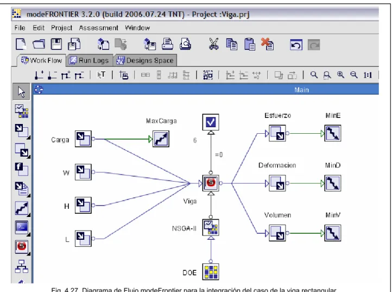This screenshot has width=392, height=292.
Task: Pick the objective stairs node tool in the palette
Action: [x=22, y=209]
